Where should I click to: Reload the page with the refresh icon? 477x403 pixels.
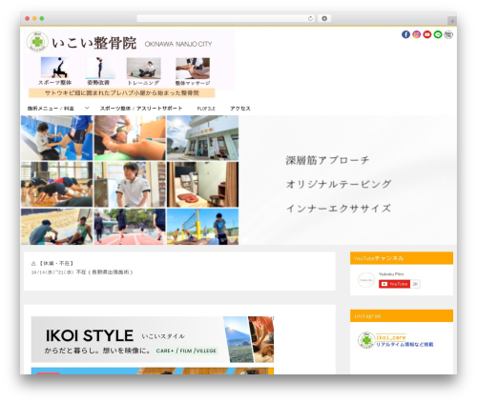coord(310,18)
